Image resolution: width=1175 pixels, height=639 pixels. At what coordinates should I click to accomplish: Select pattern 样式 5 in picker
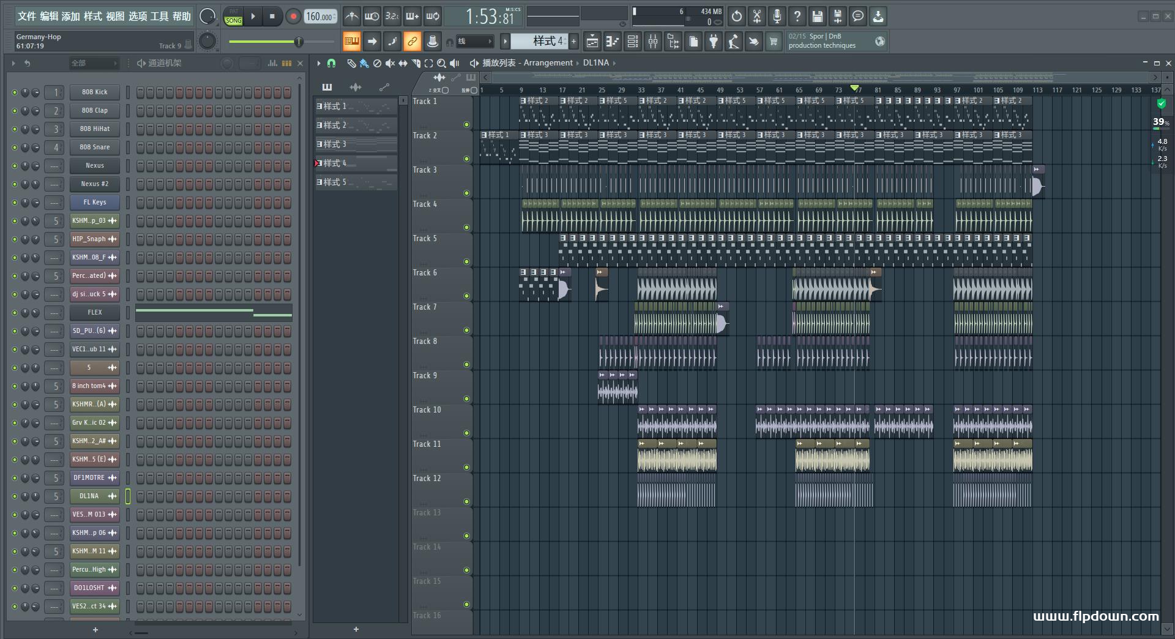point(356,182)
